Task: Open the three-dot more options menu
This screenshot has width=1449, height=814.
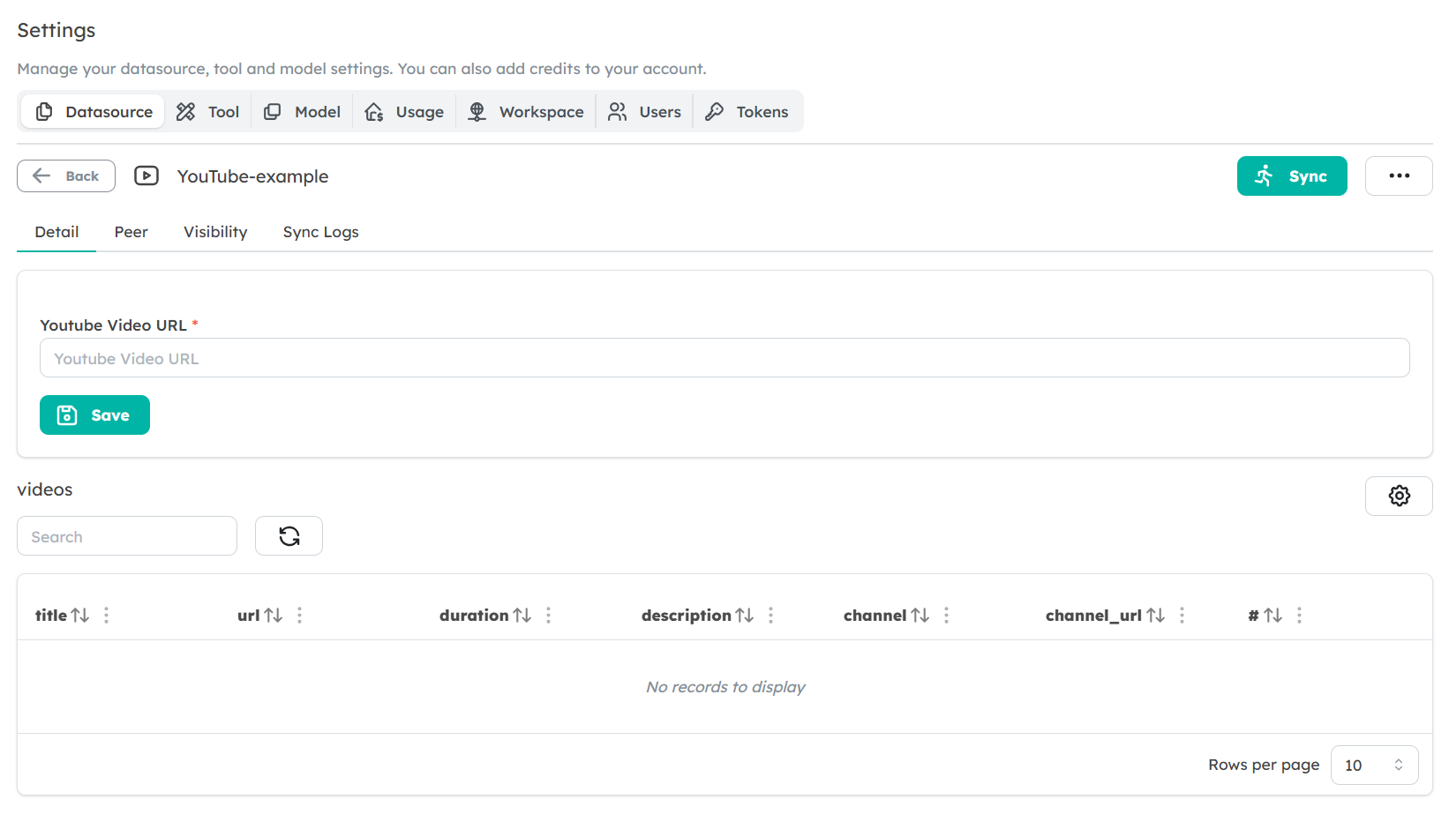Action: pos(1399,175)
